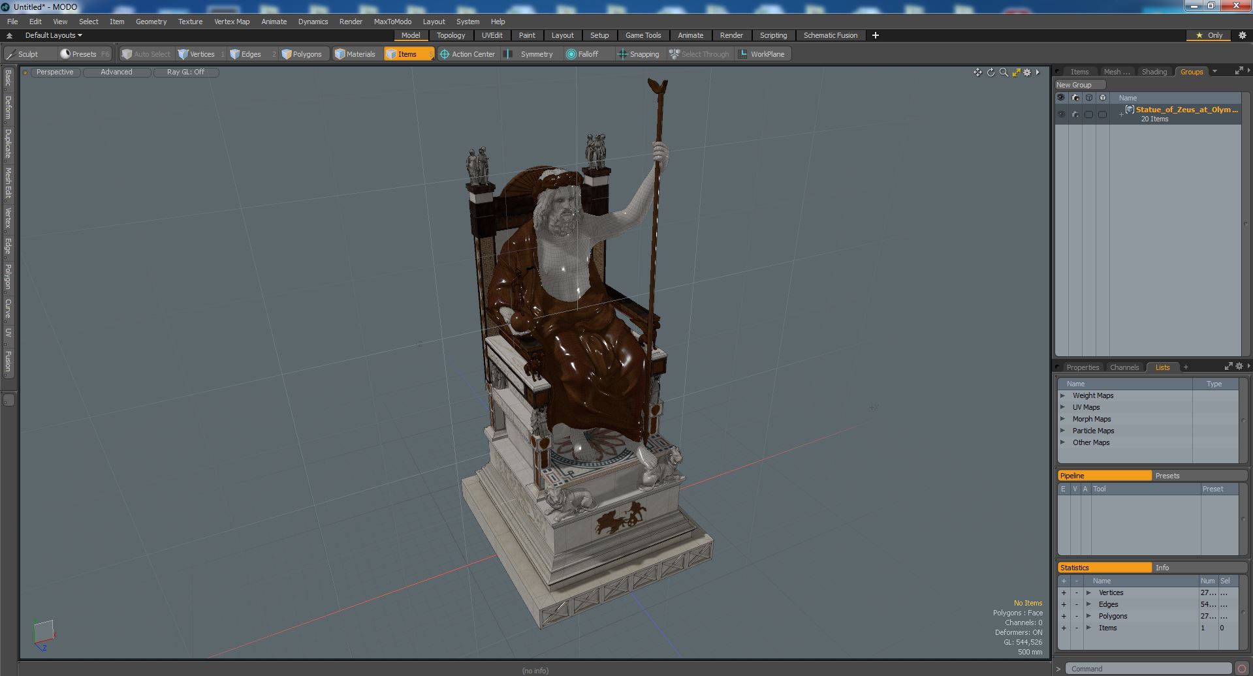Click the Command input field
Image resolution: width=1253 pixels, height=676 pixels.
(x=1149, y=669)
